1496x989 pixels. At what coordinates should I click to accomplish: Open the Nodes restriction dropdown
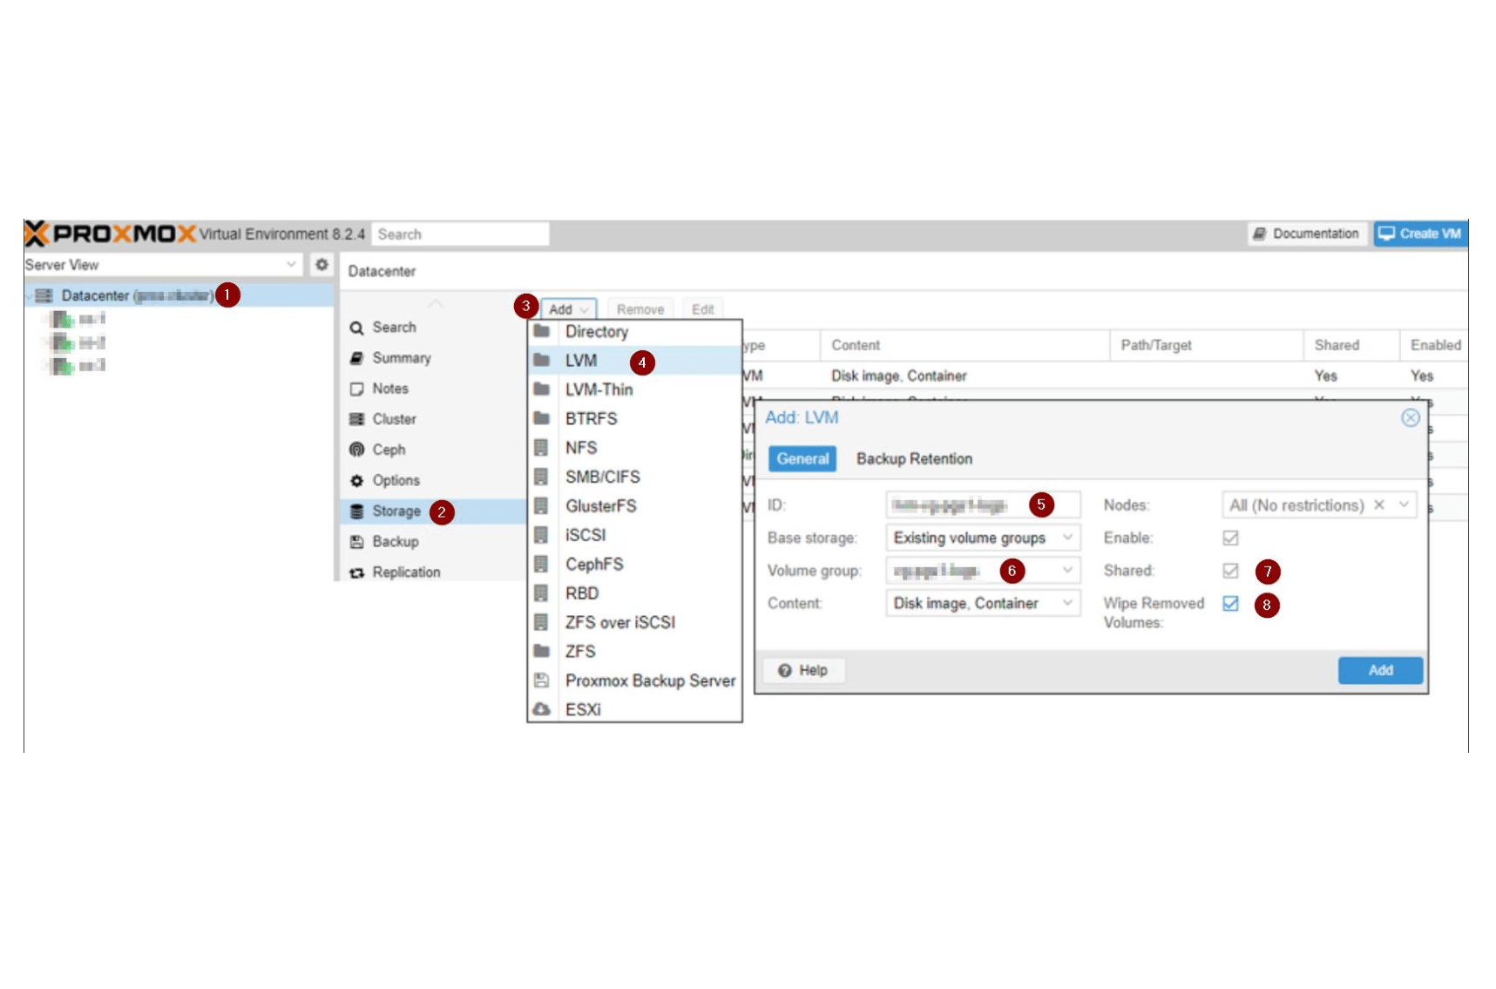click(1405, 505)
